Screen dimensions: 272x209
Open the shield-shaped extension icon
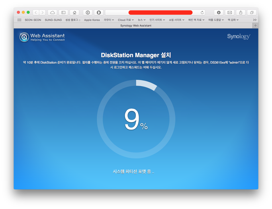99,12
